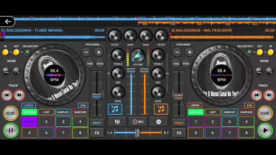The height and width of the screenshot is (155, 276).
Task: Pause the left deck playback
Action: point(11,131)
